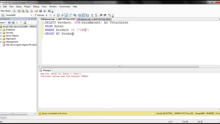Viewport: 220px width, 124px height.
Task: Open a SQL Server Compact Query
Action: [x=31, y=11]
